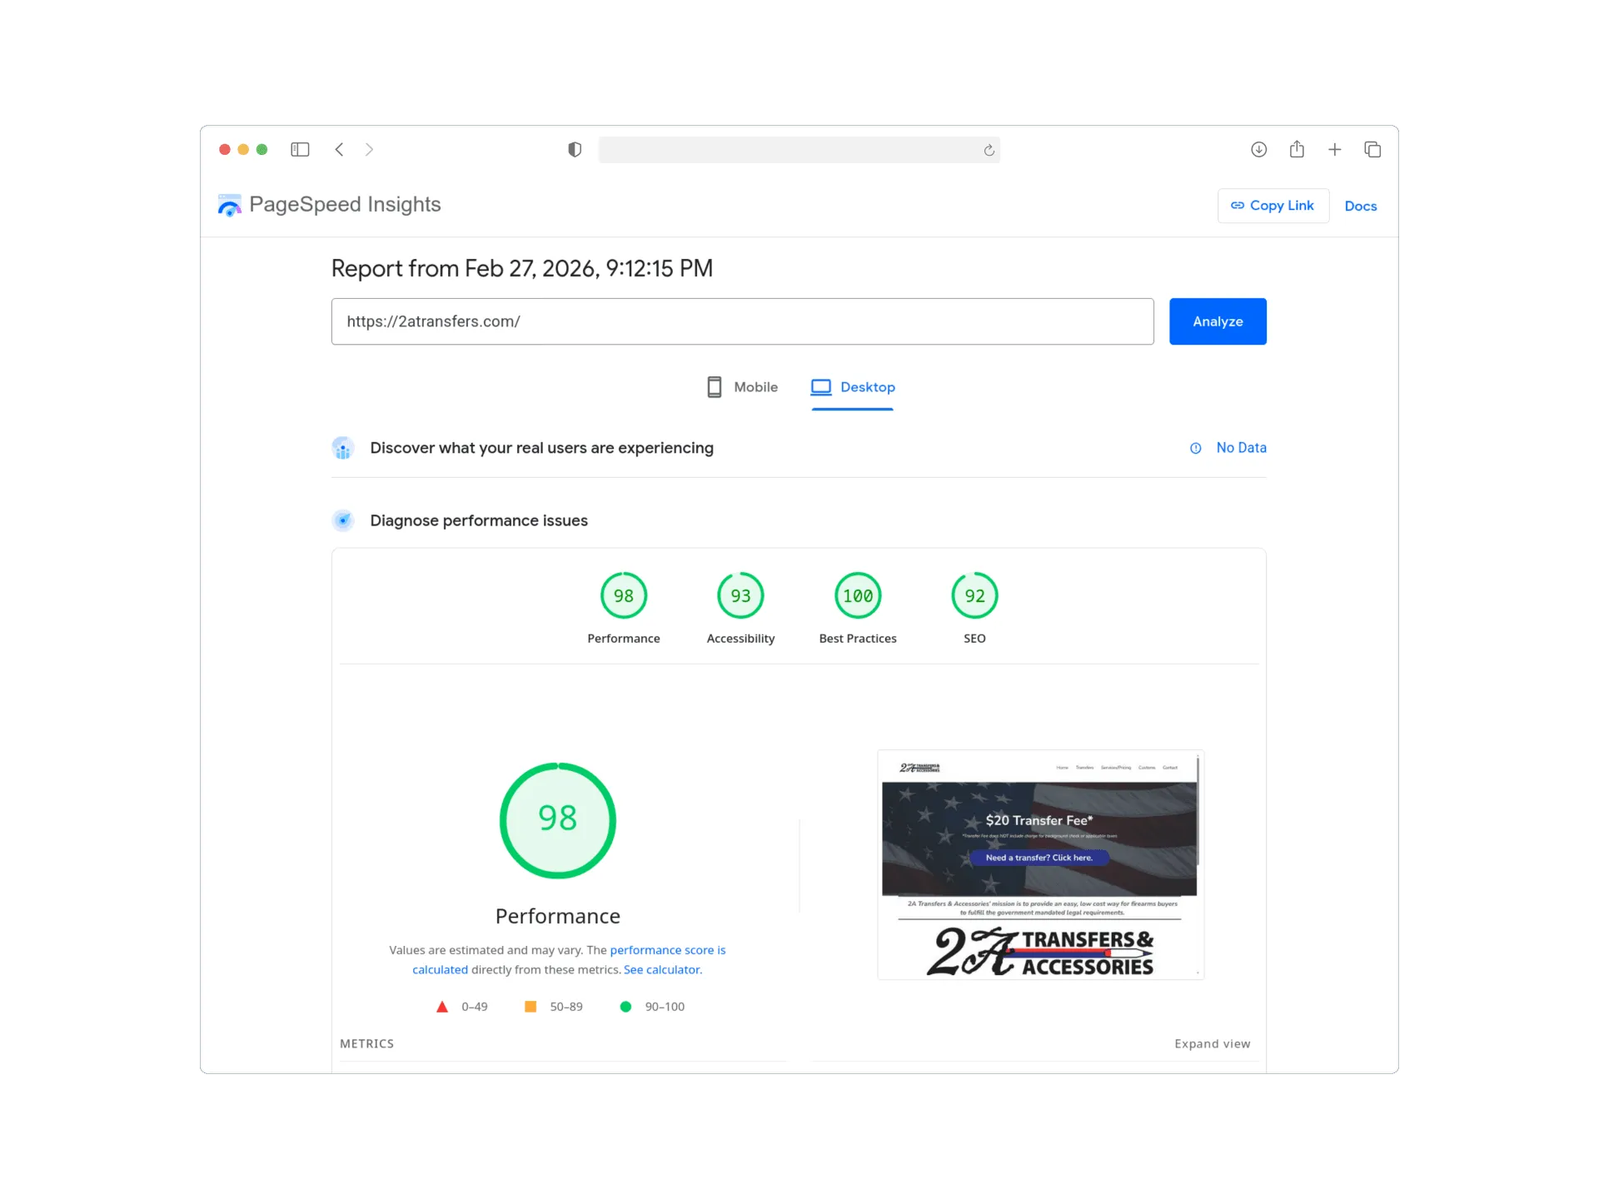Click the website screenshot thumbnail
This screenshot has height=1199, width=1599.
pyautogui.click(x=1040, y=864)
